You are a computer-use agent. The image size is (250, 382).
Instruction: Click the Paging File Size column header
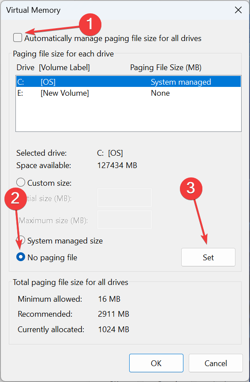click(166, 67)
